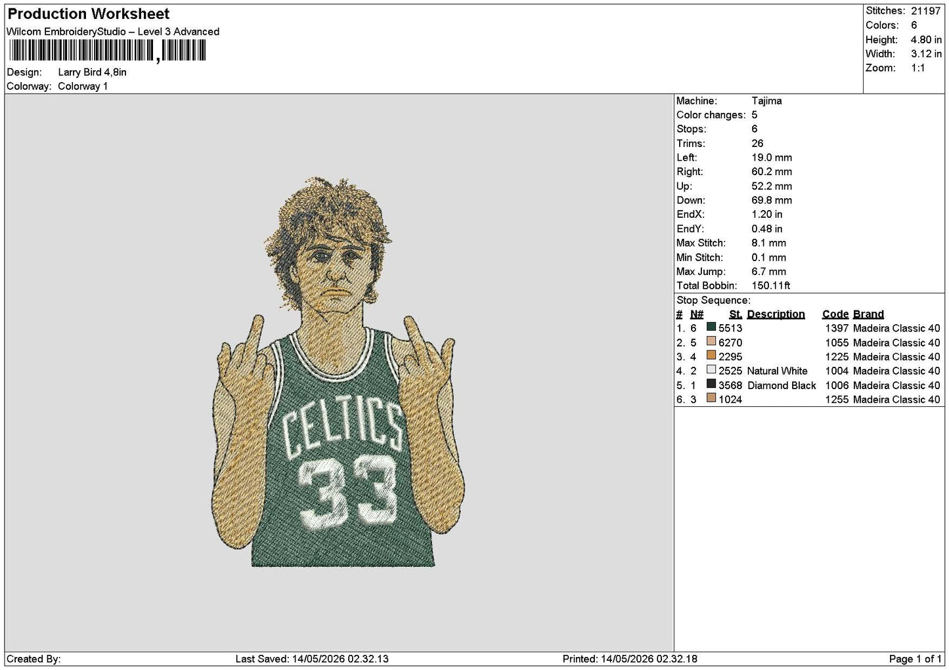Viewport: 949px width, 670px height.
Task: Click the Diamond Black 3568 swatch
Action: click(711, 385)
